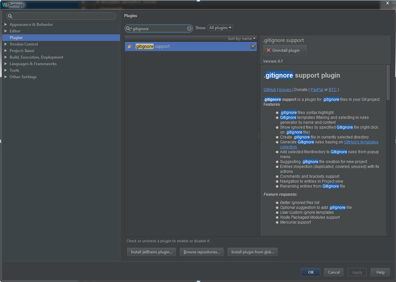Select Editor category label
396x282 pixels.
click(15, 31)
